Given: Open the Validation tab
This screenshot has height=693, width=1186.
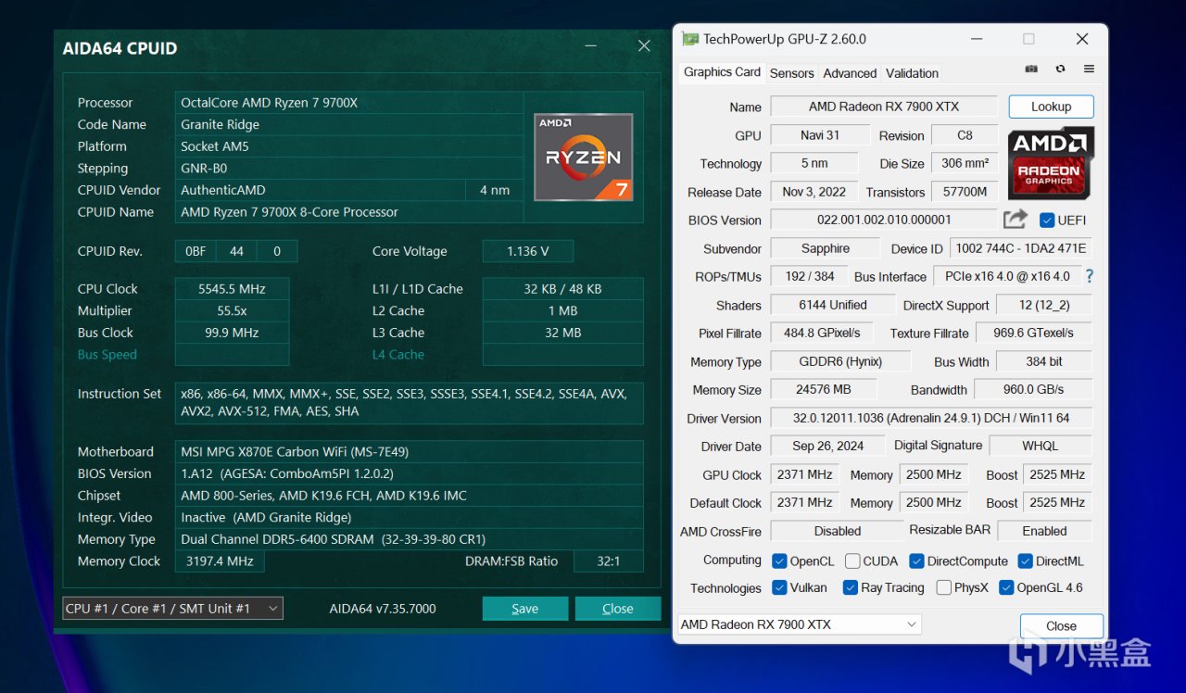Looking at the screenshot, I should click(912, 73).
